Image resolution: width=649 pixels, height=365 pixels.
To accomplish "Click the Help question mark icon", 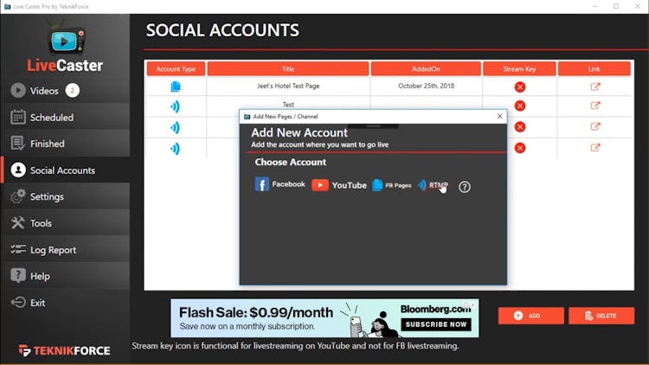I will [18, 275].
